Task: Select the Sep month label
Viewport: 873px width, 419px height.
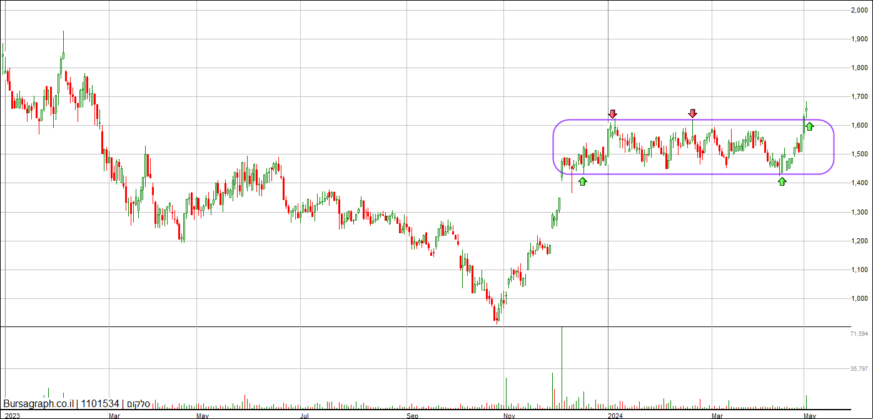Action: coord(412,415)
